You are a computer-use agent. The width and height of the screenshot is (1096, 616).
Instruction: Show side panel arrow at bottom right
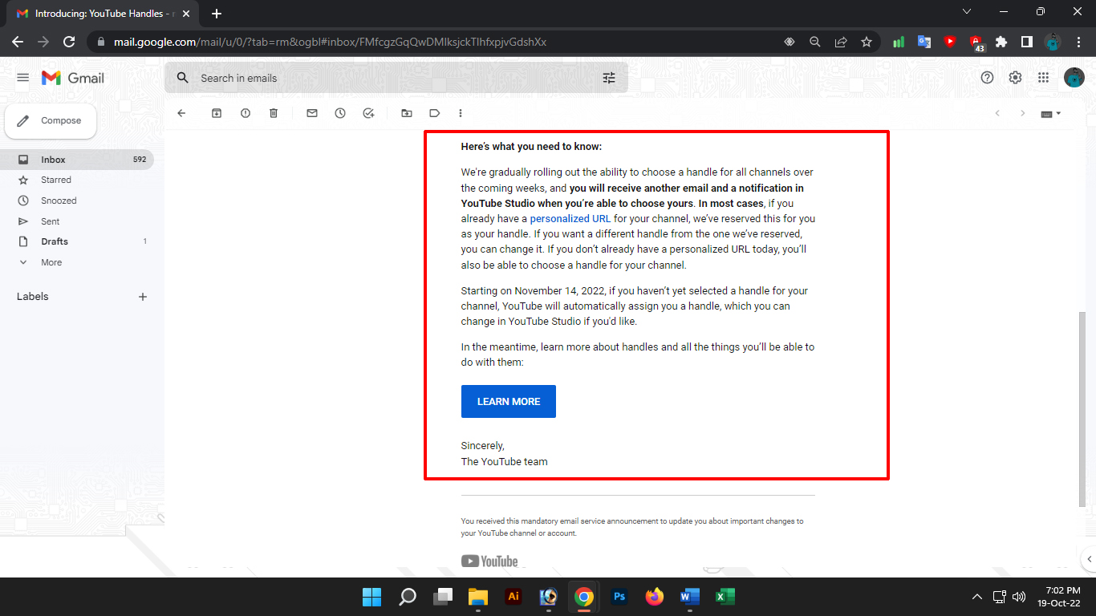1088,559
